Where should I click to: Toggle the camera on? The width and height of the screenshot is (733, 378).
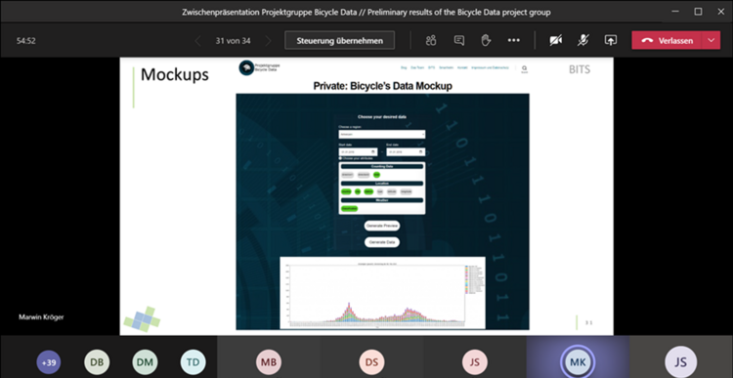(x=555, y=41)
